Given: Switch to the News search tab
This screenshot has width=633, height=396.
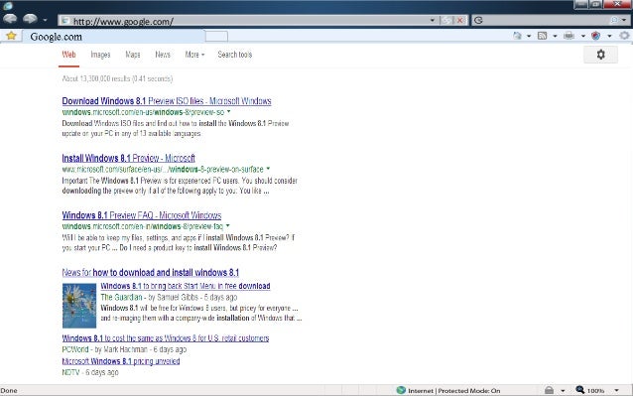Looking at the screenshot, I should tap(163, 55).
